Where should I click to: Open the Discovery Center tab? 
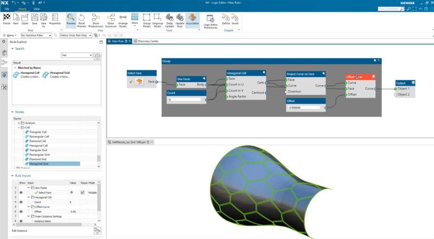pyautogui.click(x=147, y=41)
